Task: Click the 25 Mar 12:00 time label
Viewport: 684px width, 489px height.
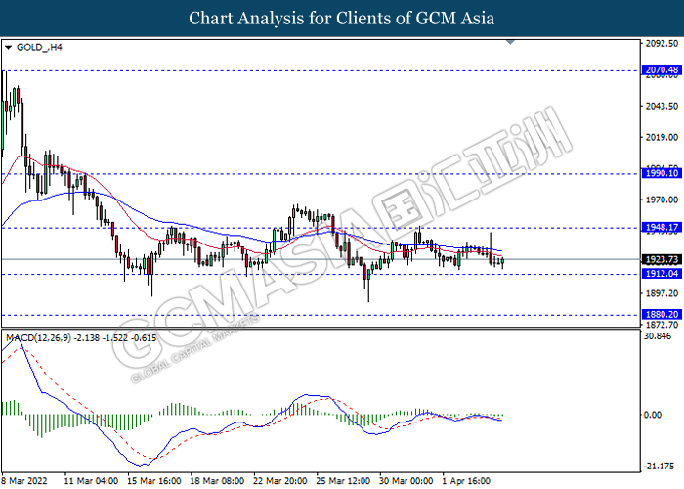Action: [x=343, y=481]
